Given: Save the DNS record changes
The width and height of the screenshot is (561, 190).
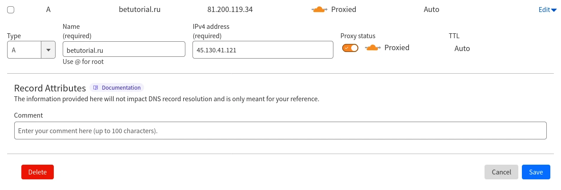Looking at the screenshot, I should [536, 172].
